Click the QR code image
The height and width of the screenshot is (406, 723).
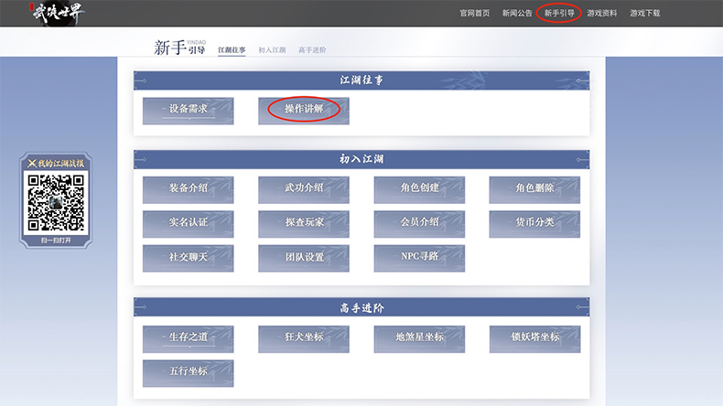[56, 201]
